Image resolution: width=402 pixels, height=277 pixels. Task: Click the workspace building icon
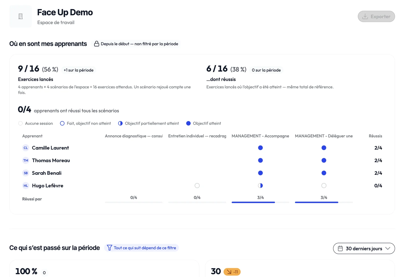pos(21,16)
